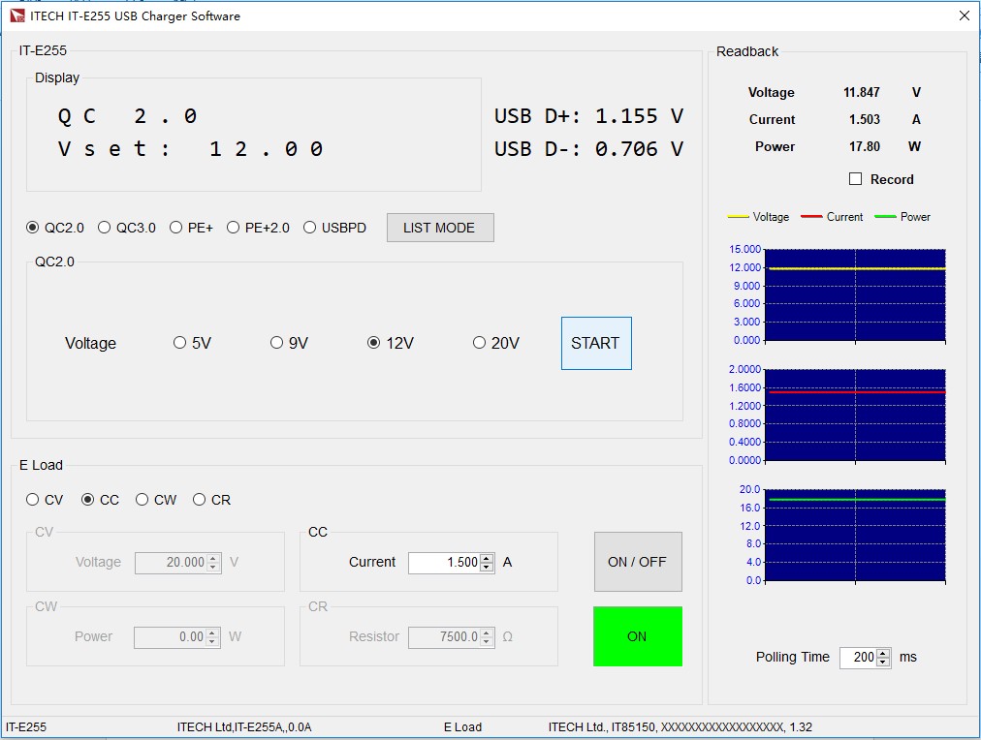Click the CC Current input field

(x=444, y=563)
